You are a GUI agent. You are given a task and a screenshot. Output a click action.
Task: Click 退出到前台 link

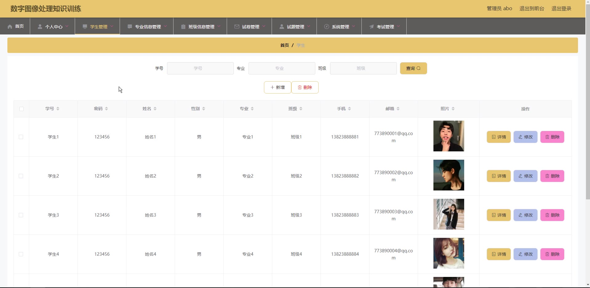532,9
